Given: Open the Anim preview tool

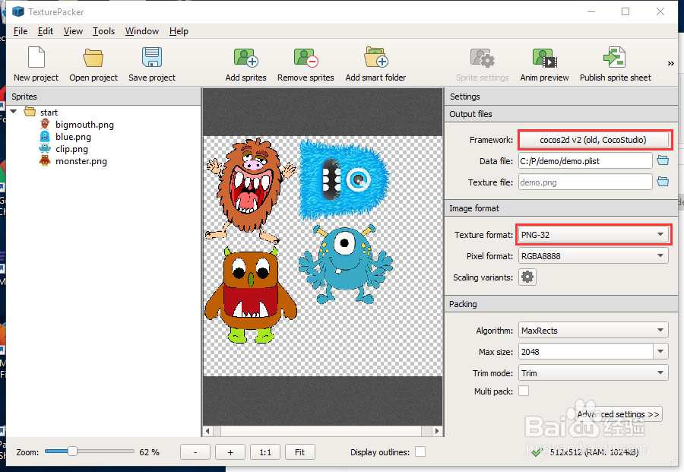Looking at the screenshot, I should click(544, 64).
